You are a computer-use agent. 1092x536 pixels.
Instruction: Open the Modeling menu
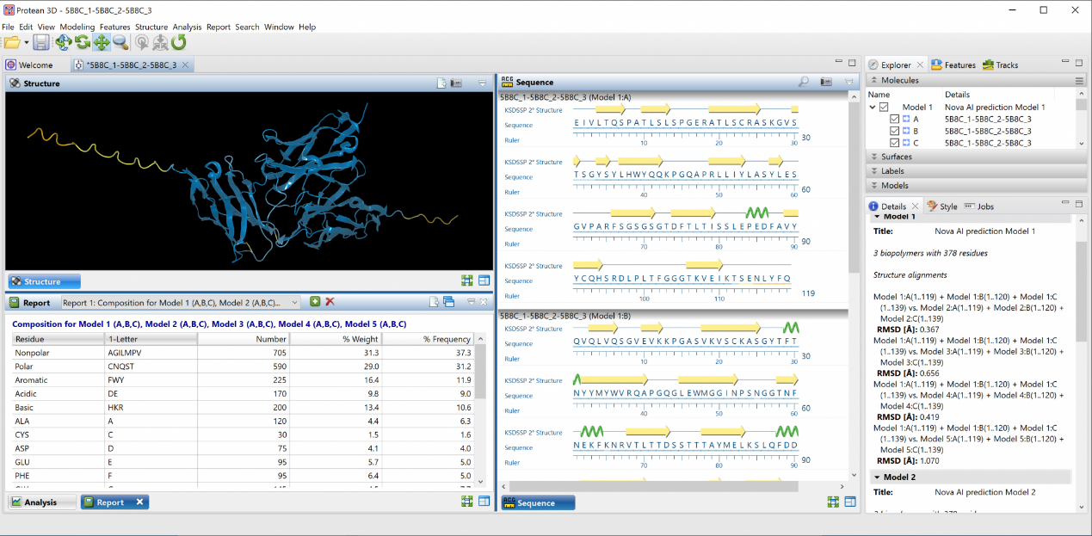tap(77, 27)
